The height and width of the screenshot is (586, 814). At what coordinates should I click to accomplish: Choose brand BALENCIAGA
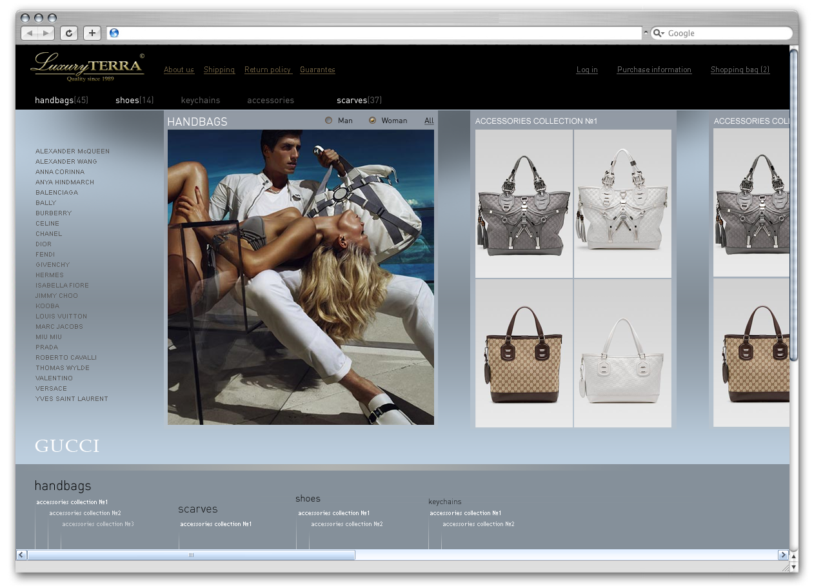pyautogui.click(x=57, y=192)
